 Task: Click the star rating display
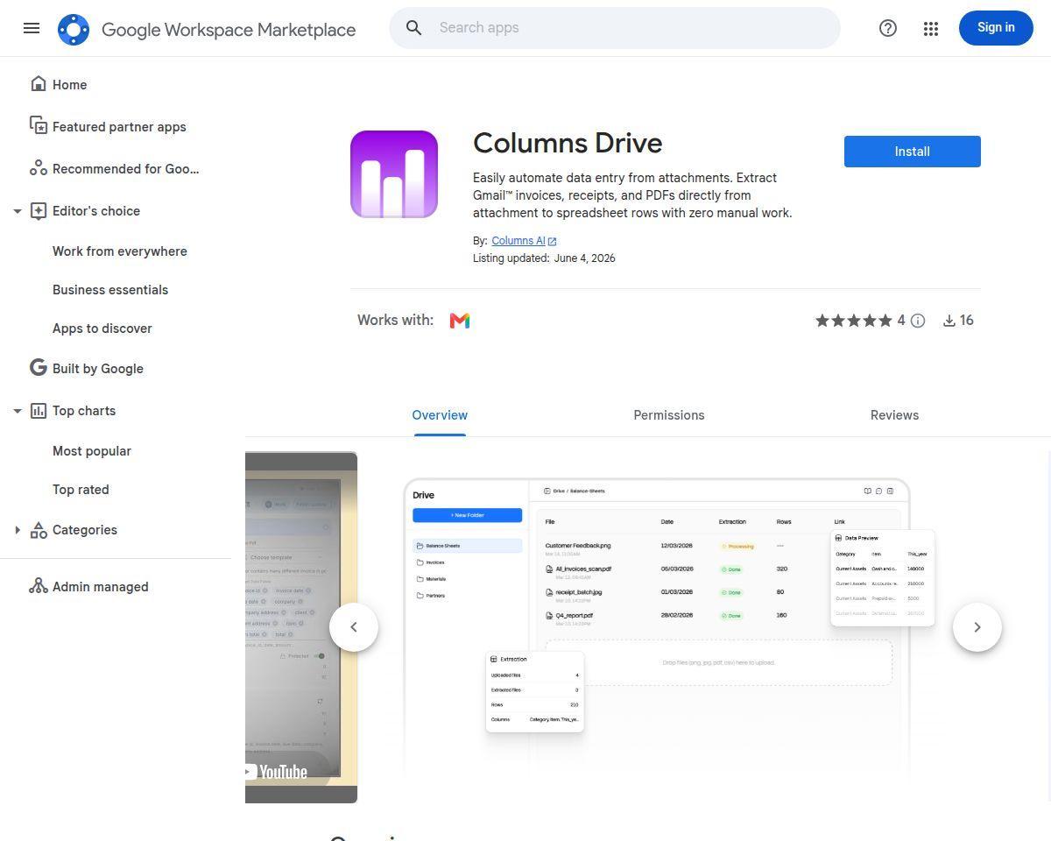pyautogui.click(x=854, y=321)
